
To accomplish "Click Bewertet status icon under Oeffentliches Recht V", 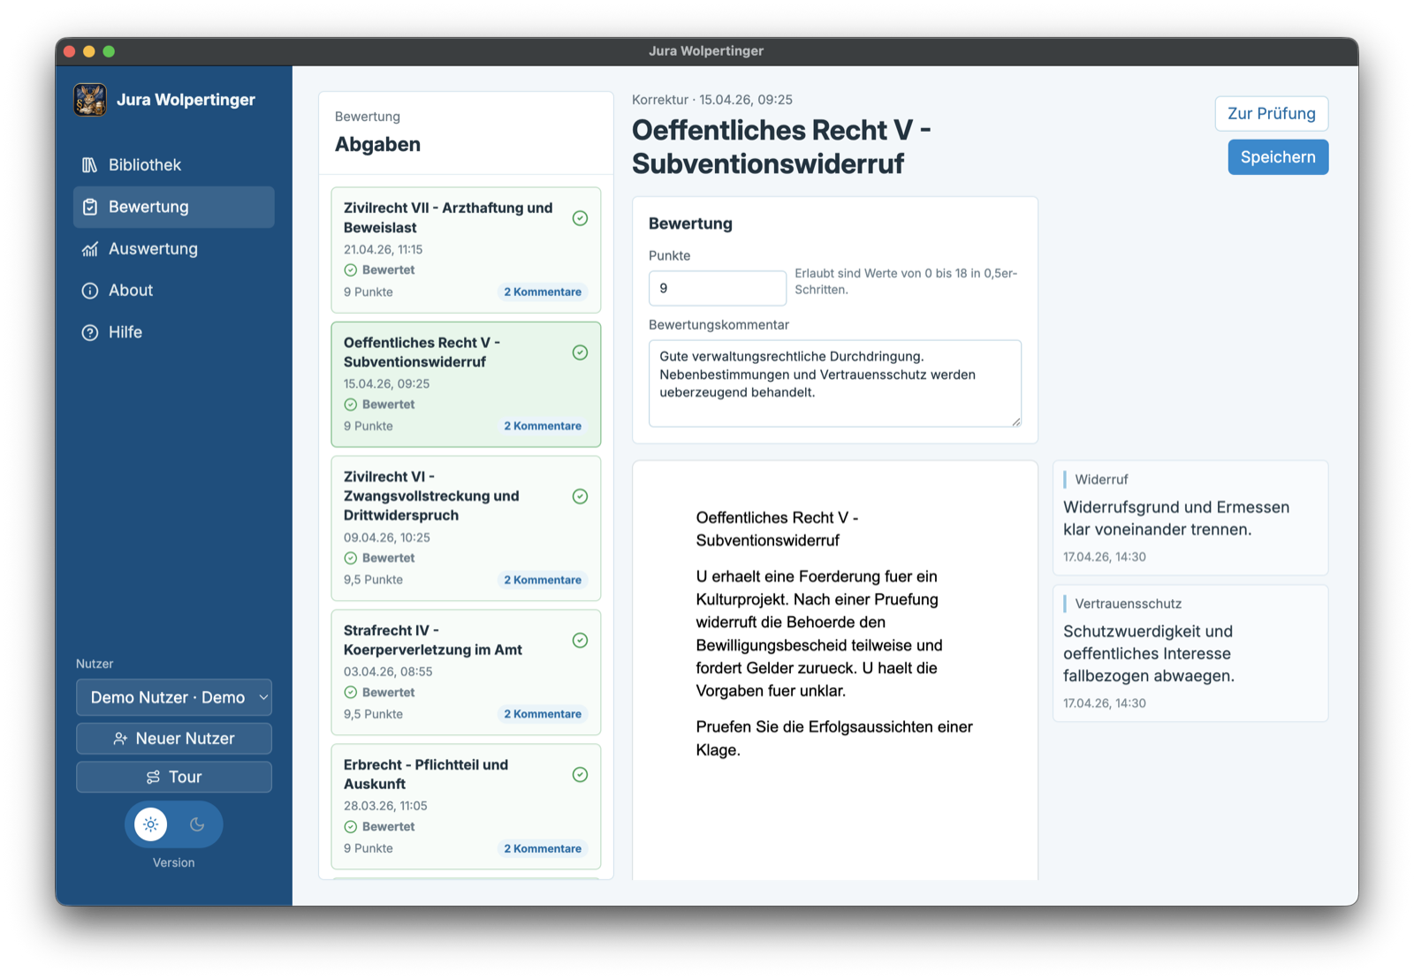I will (351, 405).
